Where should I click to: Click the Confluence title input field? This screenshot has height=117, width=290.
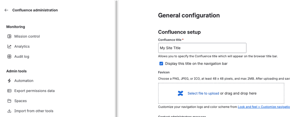pyautogui.click(x=202, y=48)
